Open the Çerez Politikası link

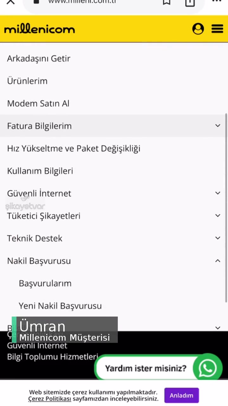point(49,399)
